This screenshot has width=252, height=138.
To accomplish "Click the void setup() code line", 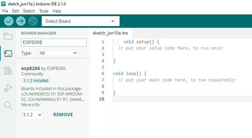I will 141,42.
